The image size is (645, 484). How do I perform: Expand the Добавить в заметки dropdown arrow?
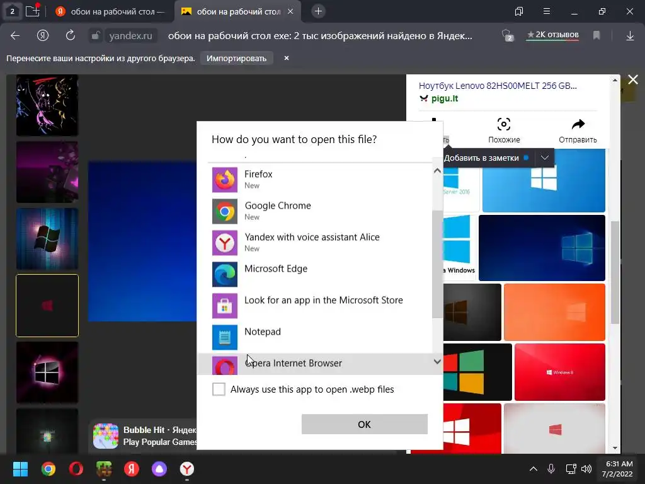click(x=545, y=158)
